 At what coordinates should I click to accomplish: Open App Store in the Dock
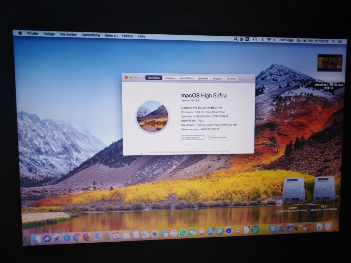coord(210,231)
